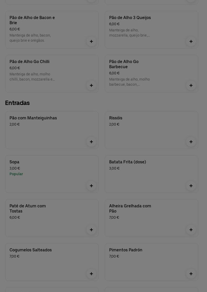The height and width of the screenshot is (292, 207).
Task: Add Pão com Manteiguinhas to cart
Action: 91,142
